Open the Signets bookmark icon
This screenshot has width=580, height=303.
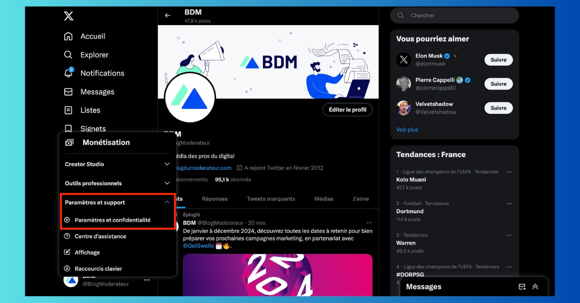(69, 128)
